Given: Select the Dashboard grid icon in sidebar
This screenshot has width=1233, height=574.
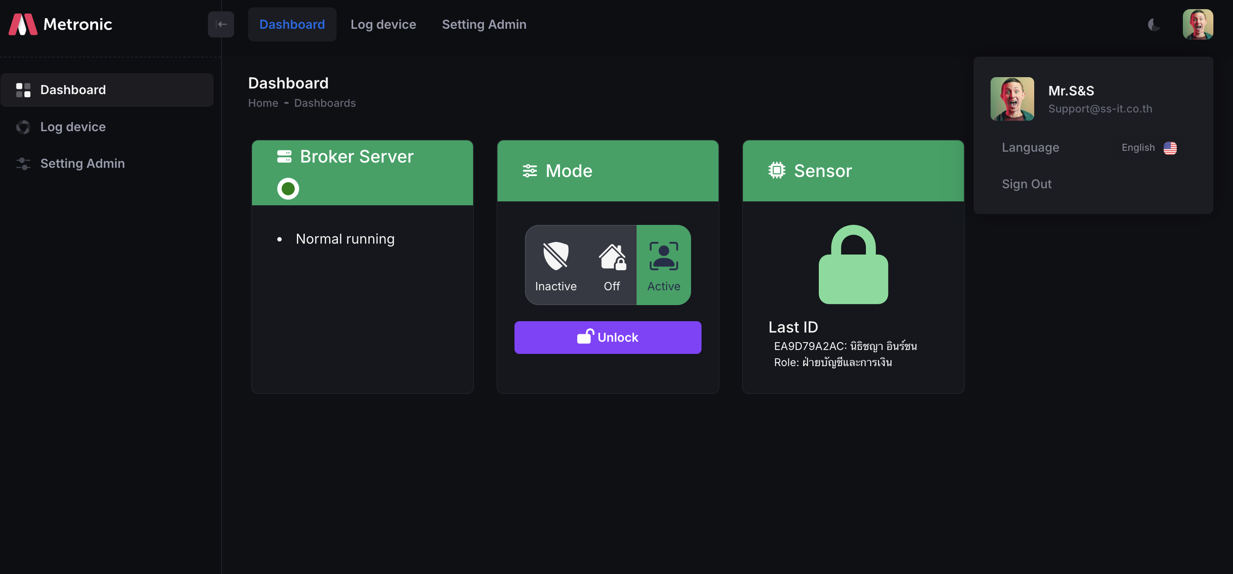Looking at the screenshot, I should pyautogui.click(x=23, y=89).
